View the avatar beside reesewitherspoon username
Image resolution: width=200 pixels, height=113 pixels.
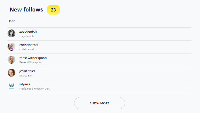click(x=11, y=60)
